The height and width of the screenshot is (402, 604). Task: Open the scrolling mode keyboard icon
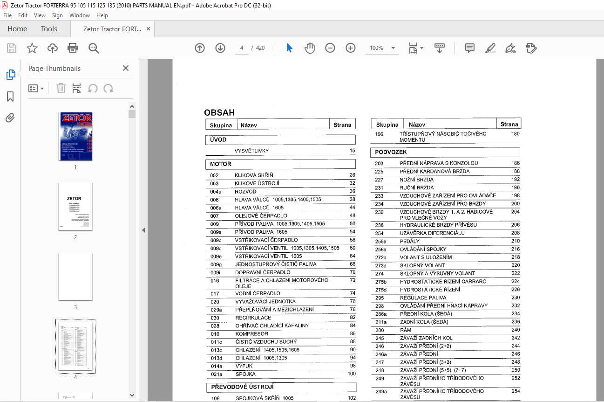click(440, 48)
